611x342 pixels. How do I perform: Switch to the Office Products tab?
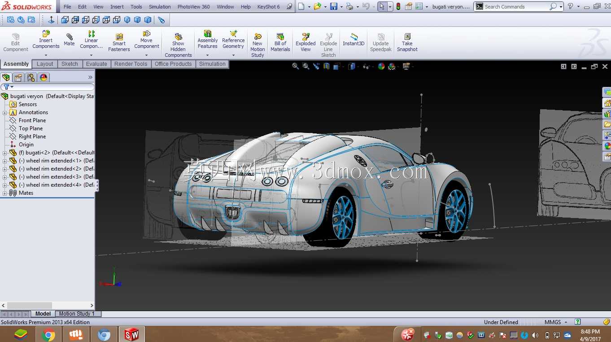coord(173,64)
